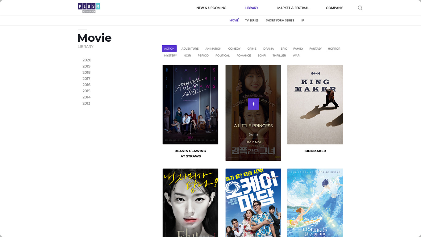Filter by DRAMA genre
This screenshot has width=421, height=237.
tap(269, 49)
